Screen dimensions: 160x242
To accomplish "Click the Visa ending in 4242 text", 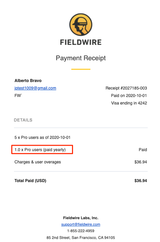I will click(x=129, y=103).
